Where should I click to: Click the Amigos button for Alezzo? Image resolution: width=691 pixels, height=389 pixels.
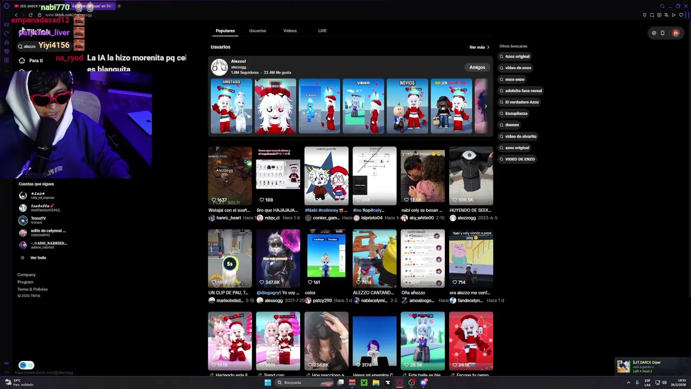coord(477,68)
